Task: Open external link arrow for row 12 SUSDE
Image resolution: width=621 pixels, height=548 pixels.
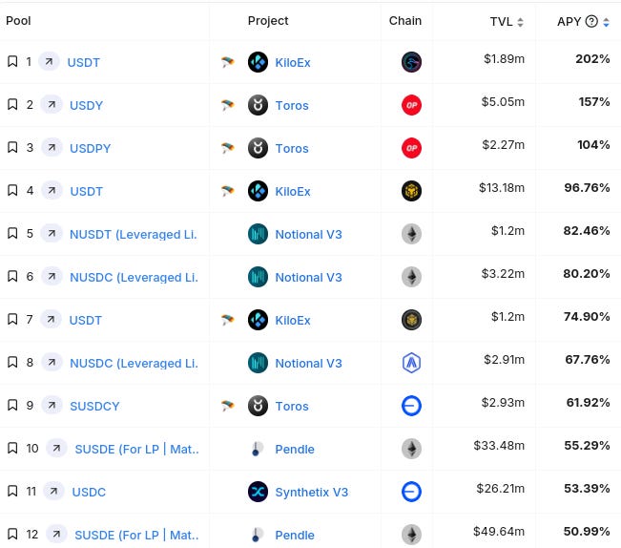Action: [56, 534]
